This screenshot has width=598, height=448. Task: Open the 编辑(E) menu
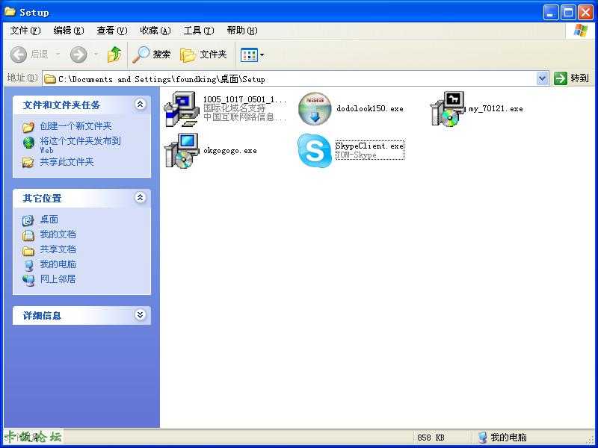(x=69, y=31)
